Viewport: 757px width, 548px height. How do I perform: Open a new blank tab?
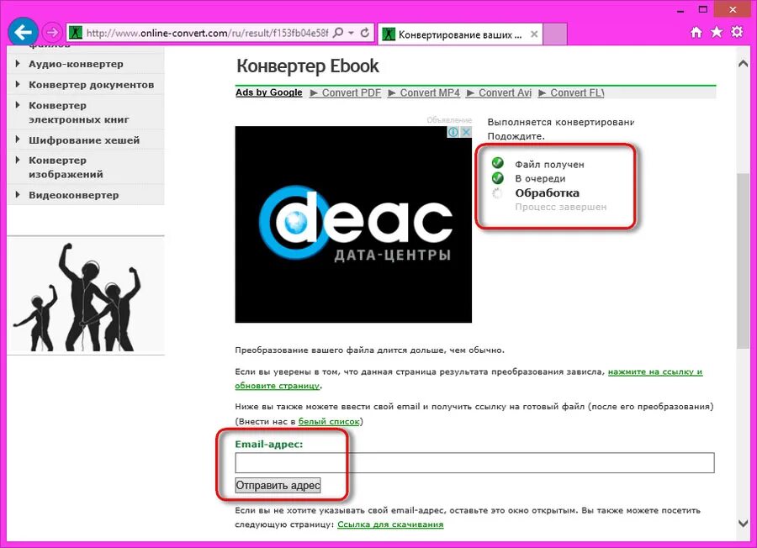(555, 34)
